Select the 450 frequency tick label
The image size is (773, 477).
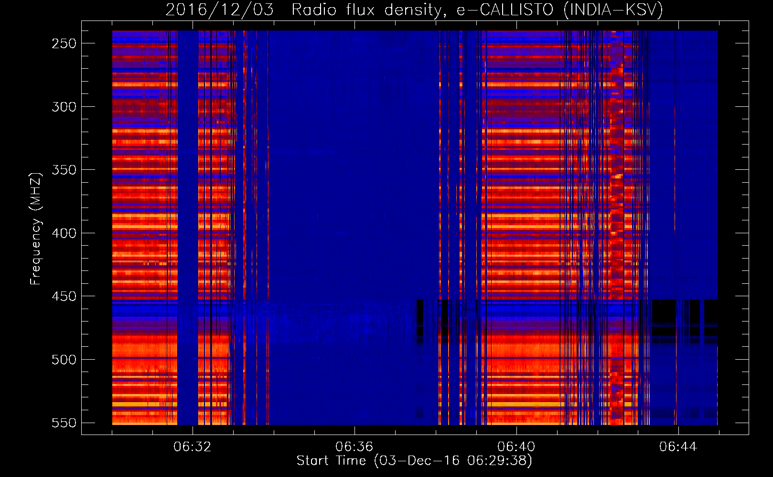click(x=64, y=296)
